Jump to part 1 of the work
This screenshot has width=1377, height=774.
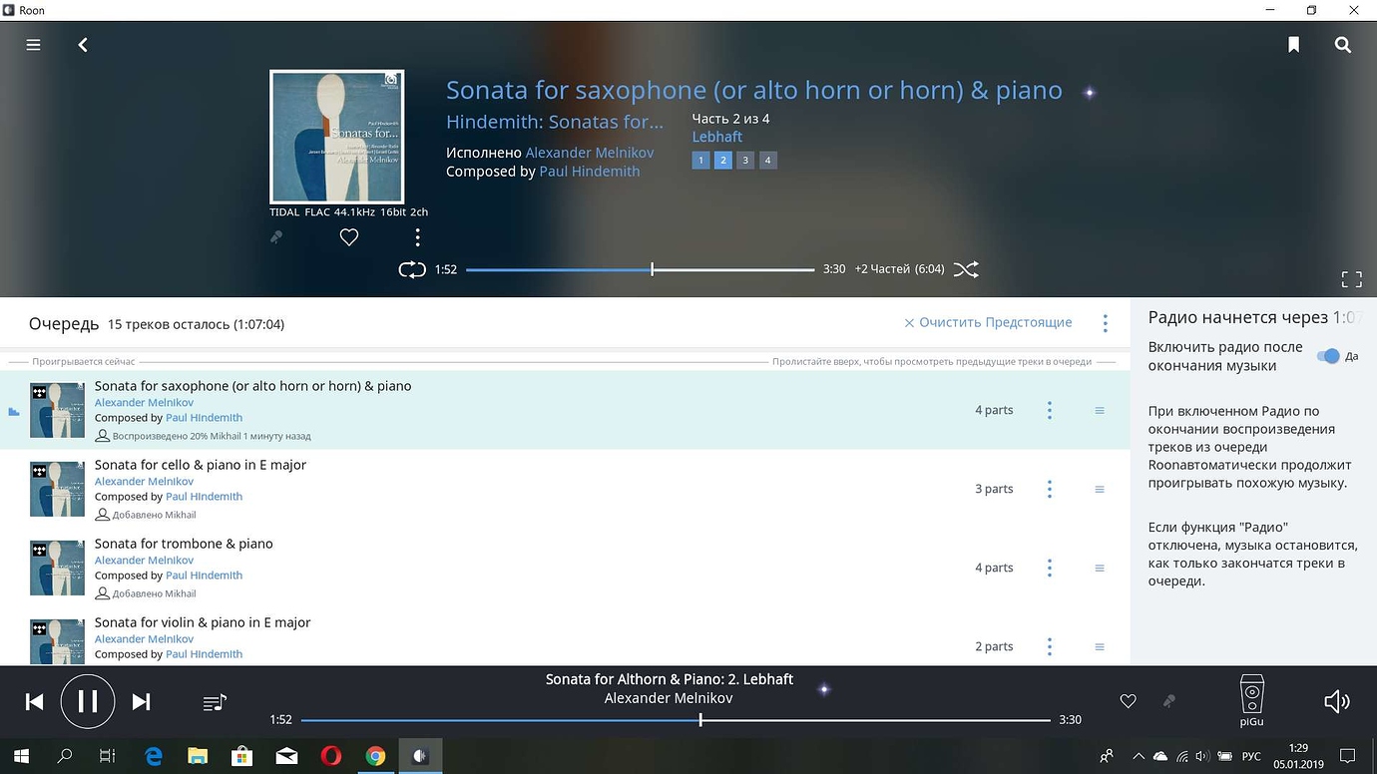(700, 160)
